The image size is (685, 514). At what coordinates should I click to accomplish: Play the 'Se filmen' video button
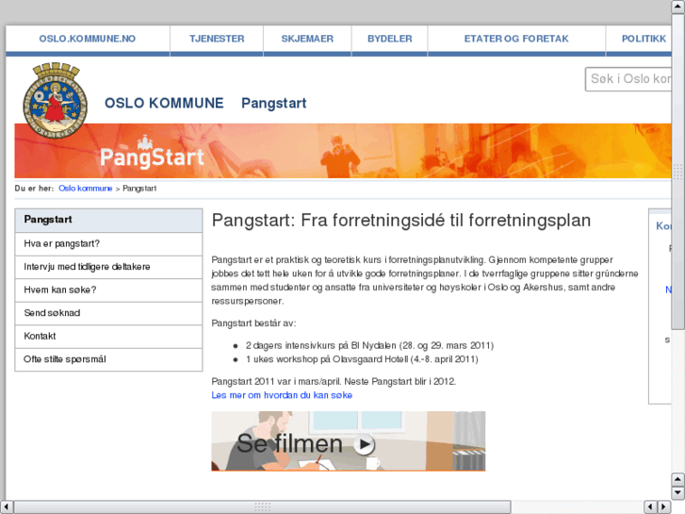tap(364, 444)
